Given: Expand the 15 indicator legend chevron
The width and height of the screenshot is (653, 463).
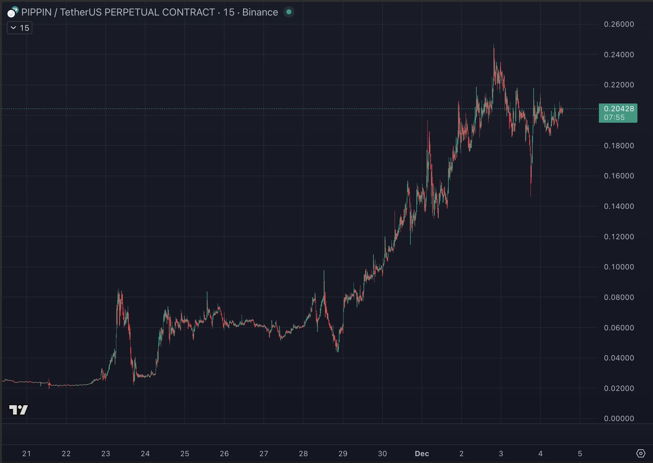Looking at the screenshot, I should [13, 28].
